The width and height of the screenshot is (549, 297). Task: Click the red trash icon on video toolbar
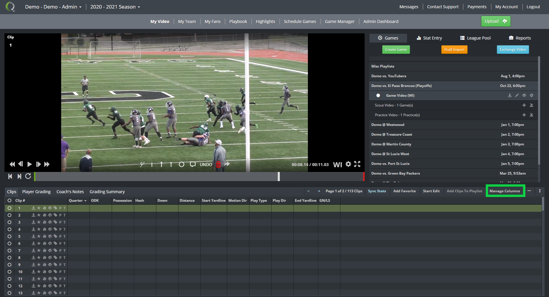point(218,165)
